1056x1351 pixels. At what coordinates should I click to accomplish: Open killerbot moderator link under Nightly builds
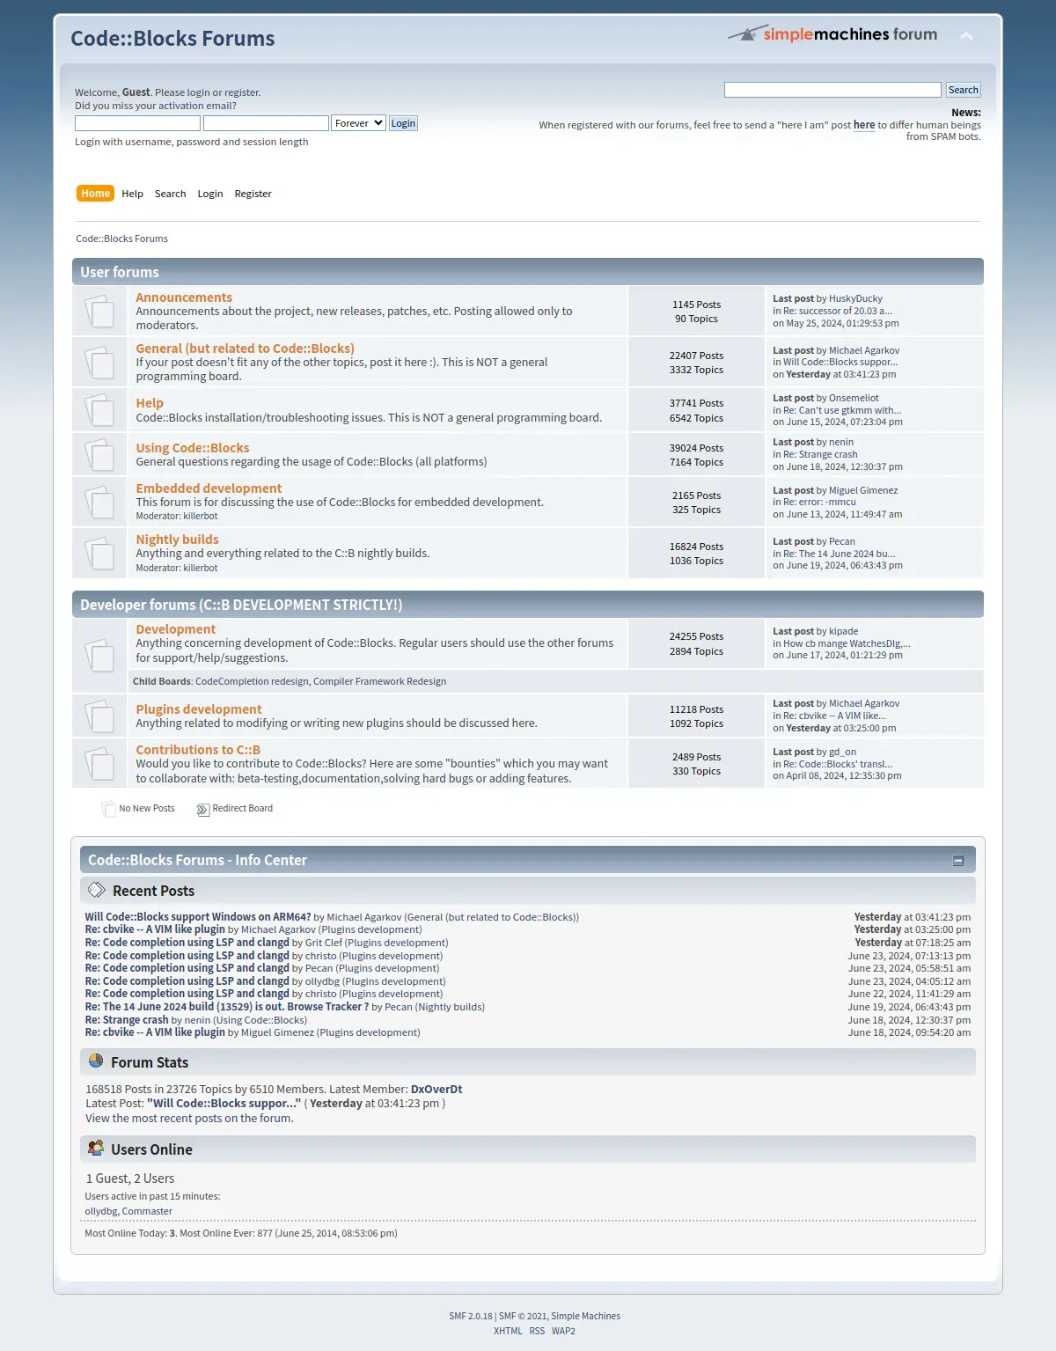point(201,568)
